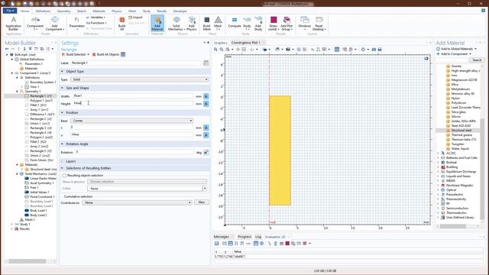Screen dimensions: 489x275
Task: Toggle Resulting objects selection checkbox
Action: (64, 176)
